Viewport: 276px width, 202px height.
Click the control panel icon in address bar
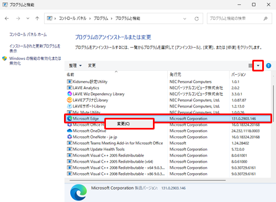(50, 18)
